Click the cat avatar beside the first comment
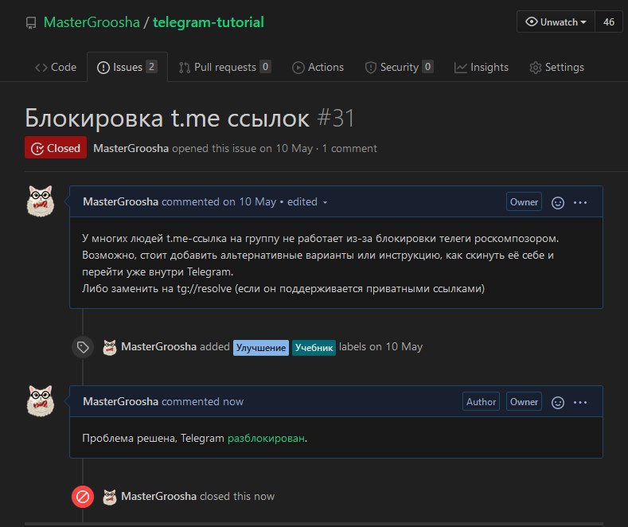The height and width of the screenshot is (527, 628). coord(41,201)
